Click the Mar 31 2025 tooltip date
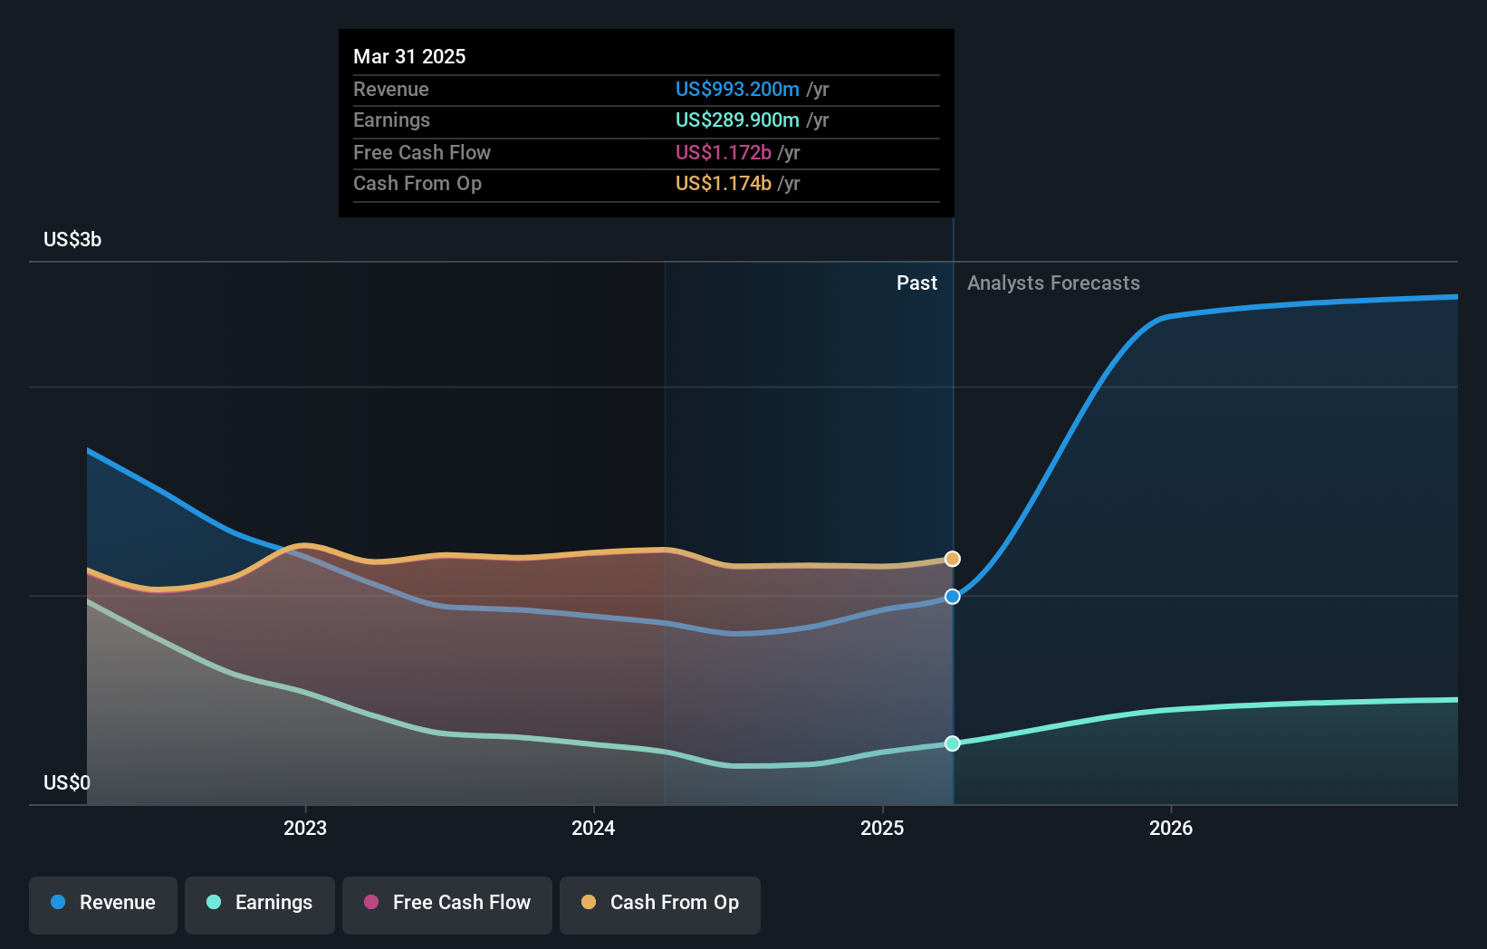 click(409, 56)
